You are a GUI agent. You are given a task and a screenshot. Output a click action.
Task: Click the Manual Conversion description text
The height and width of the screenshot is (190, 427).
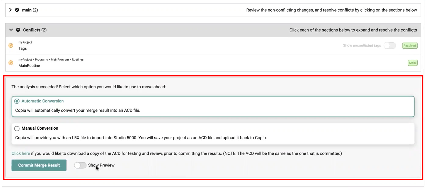pyautogui.click(x=141, y=138)
